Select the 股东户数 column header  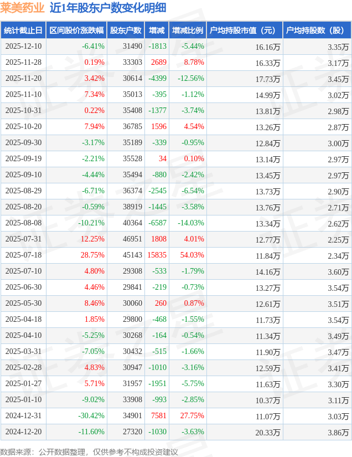(125, 30)
